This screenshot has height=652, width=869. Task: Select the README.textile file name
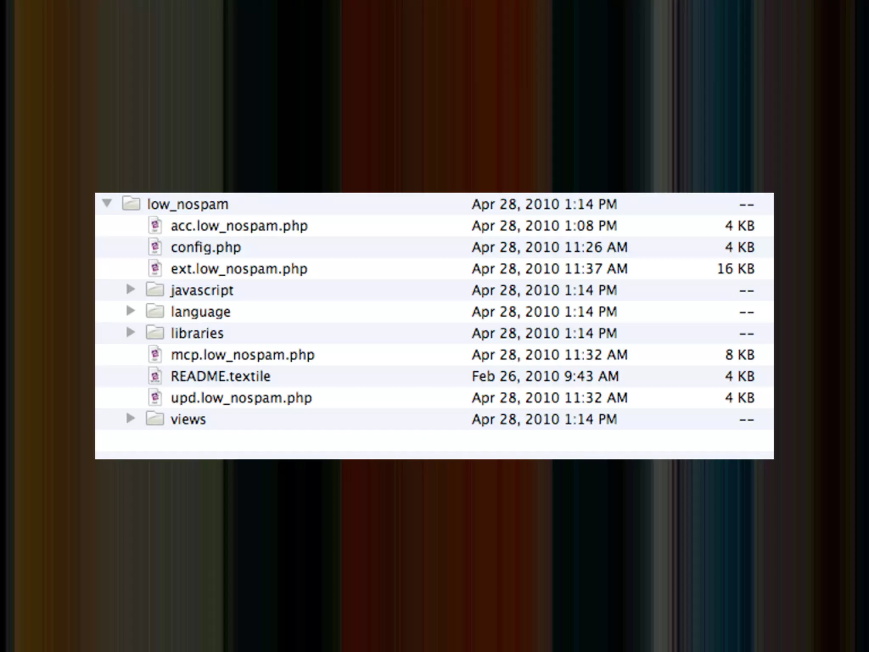220,377
